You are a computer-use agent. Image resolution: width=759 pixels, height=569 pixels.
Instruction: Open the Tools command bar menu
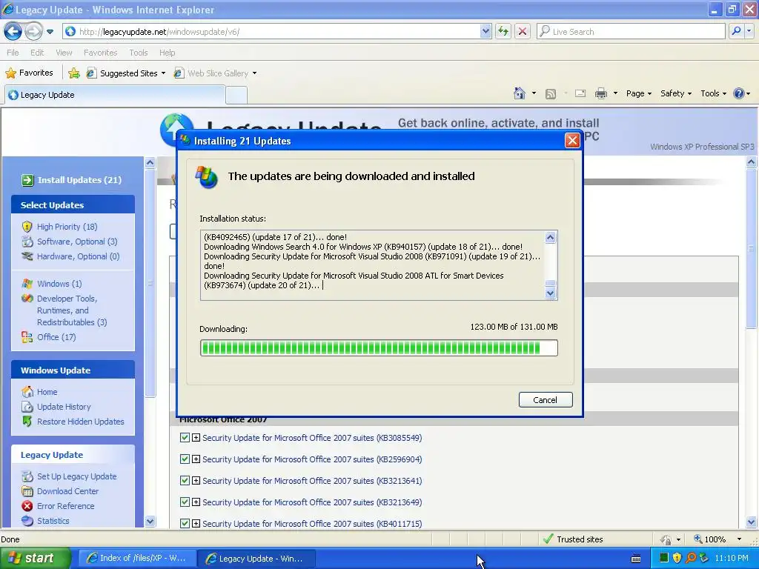(713, 93)
